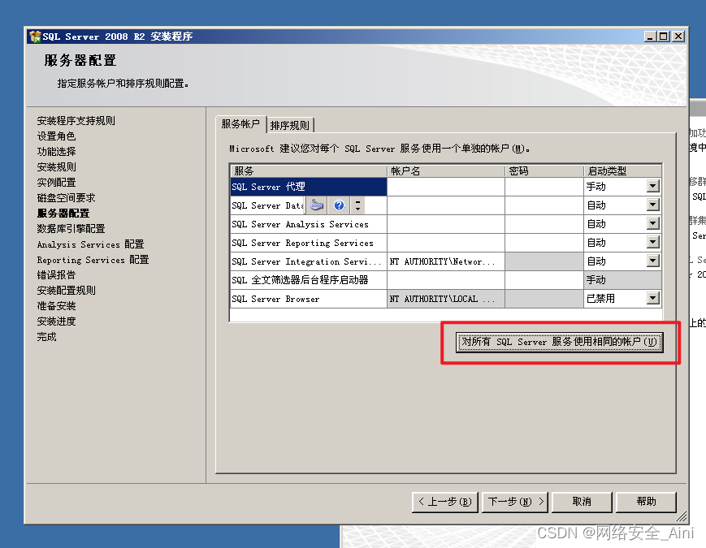Viewport: 706px width, 548px height.
Task: Click 手动 startup type of 全文筛选器 row
Action: (622, 280)
